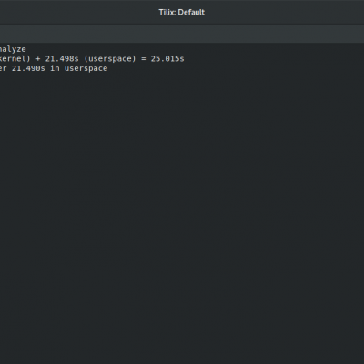Click the "21.498s" userspace time value
The width and height of the screenshot is (364, 364).
62,58
